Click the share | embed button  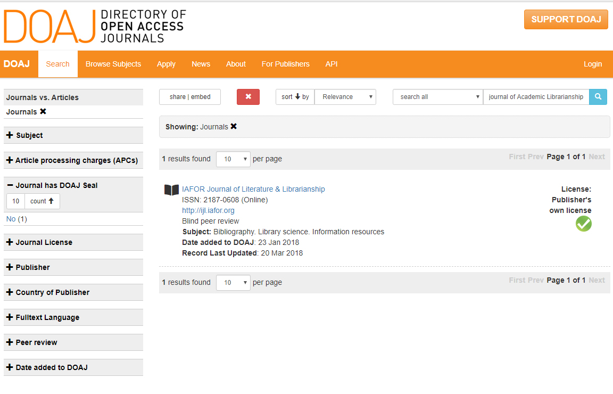(x=190, y=97)
